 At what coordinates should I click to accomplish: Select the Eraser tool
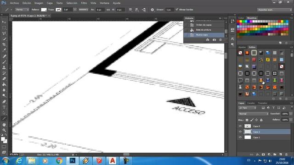pos(4,78)
